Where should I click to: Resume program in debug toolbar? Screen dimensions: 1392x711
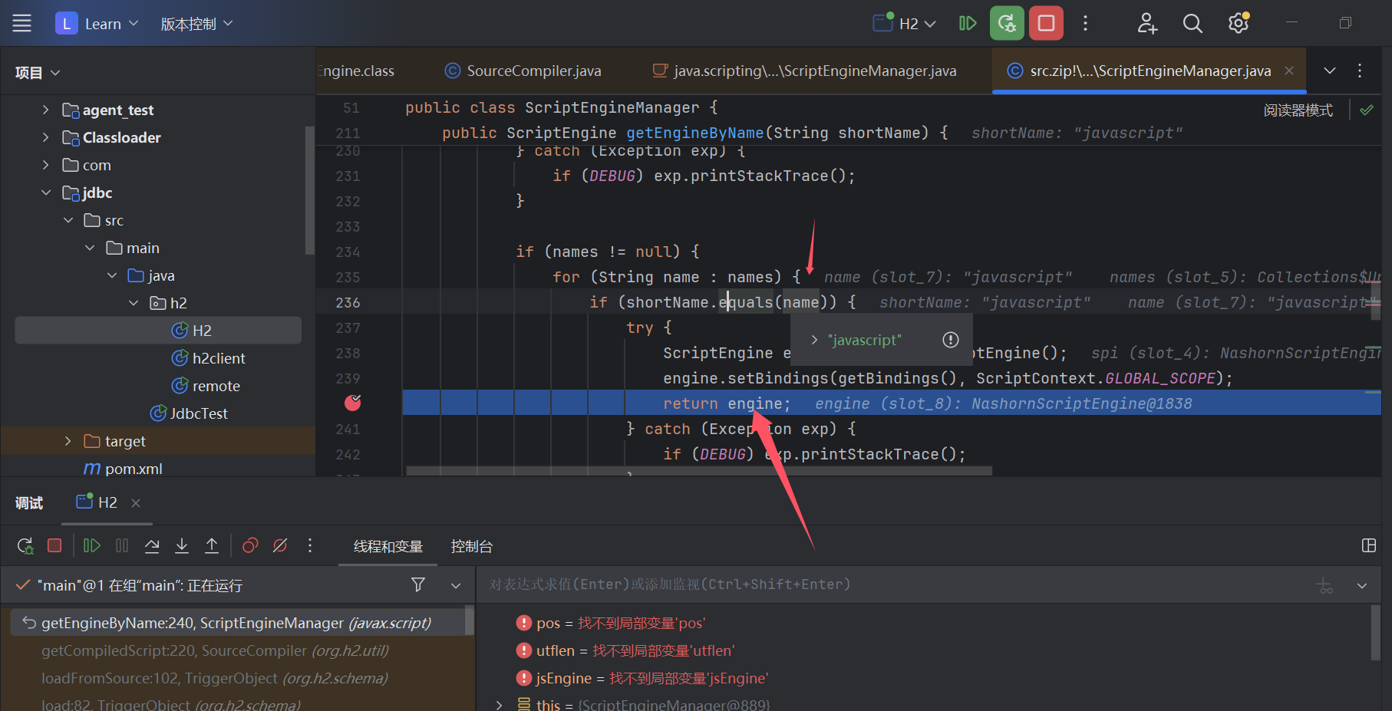(91, 545)
